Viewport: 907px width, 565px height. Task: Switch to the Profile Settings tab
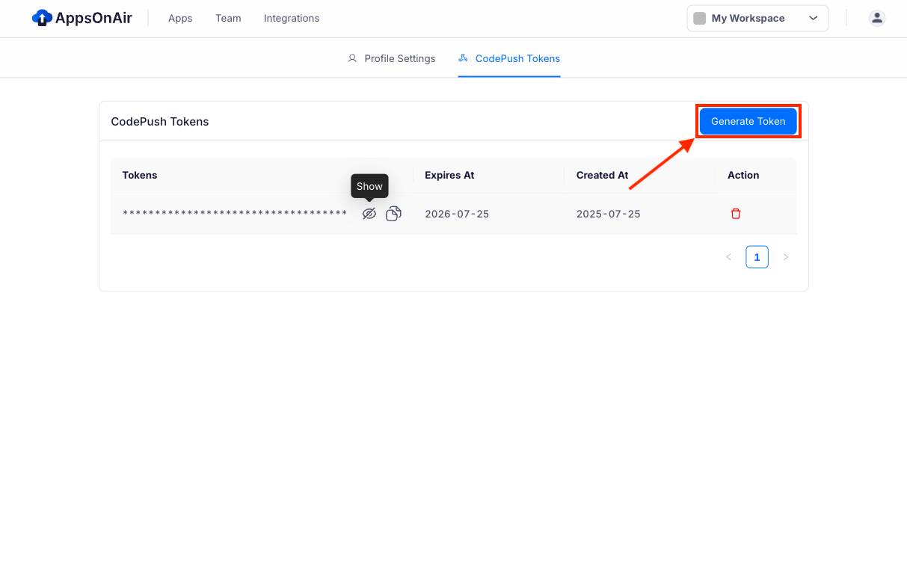tap(392, 58)
